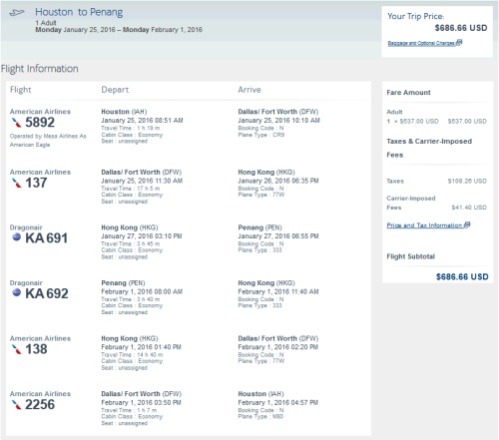
Task: Click the airplane icon beside Houston to Penang
Action: 17,13
